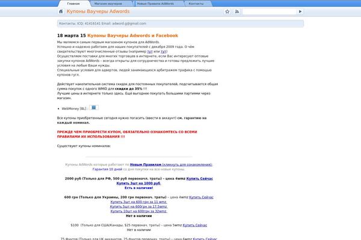Click the site title Купоны Ваучеры Adwords
361x240 pixels.
pos(98,11)
